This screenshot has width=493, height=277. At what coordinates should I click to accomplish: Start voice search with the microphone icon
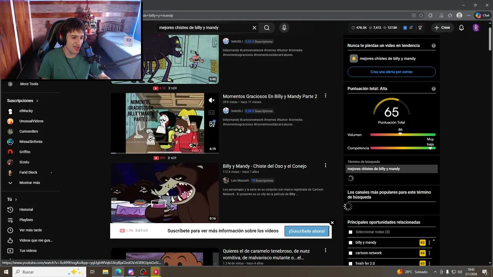(x=284, y=28)
